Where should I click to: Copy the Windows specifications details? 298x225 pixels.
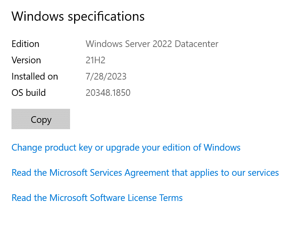pyautogui.click(x=40, y=119)
